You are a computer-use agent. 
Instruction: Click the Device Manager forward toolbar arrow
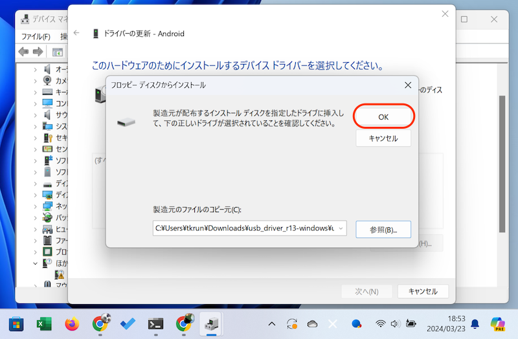38,52
